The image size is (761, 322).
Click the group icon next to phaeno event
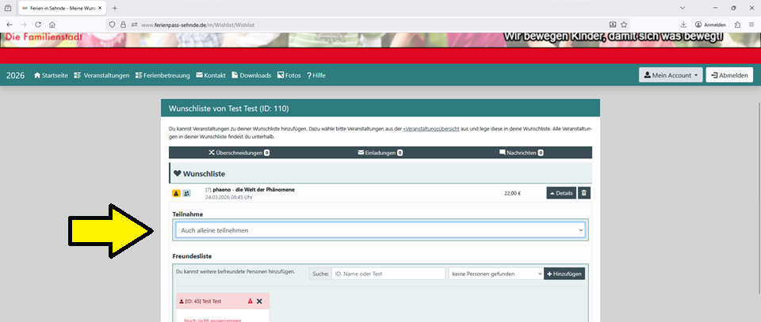[186, 192]
